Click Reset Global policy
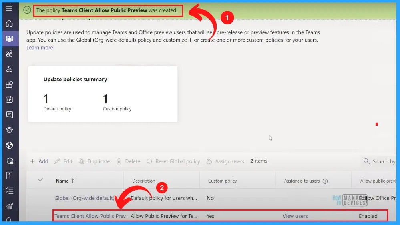The height and width of the screenshot is (225, 400). 173,161
